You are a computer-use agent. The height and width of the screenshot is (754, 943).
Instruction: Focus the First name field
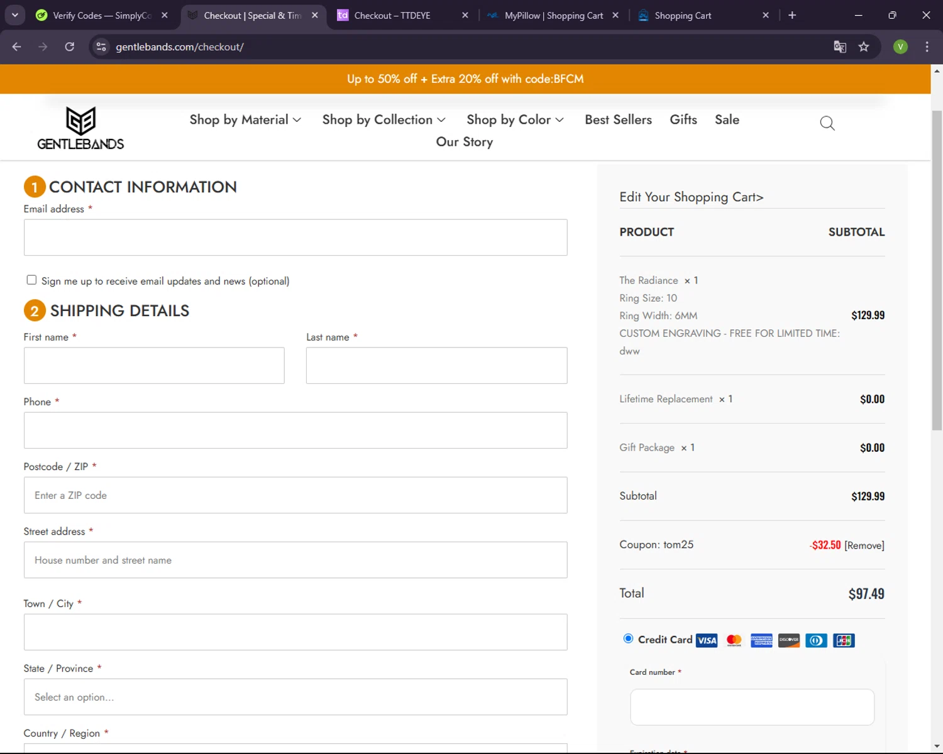pyautogui.click(x=154, y=366)
